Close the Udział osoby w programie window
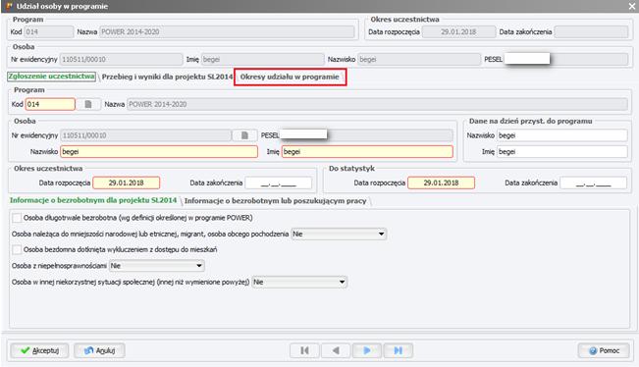The image size is (639, 367). (x=632, y=6)
